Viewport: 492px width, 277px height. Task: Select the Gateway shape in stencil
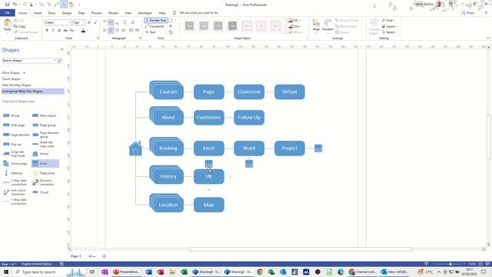pos(13,173)
